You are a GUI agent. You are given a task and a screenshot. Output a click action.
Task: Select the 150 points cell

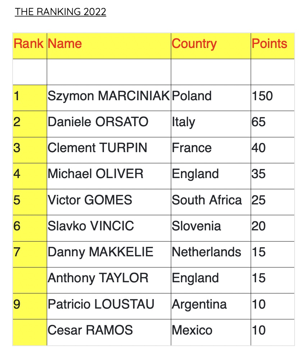[x=263, y=96]
